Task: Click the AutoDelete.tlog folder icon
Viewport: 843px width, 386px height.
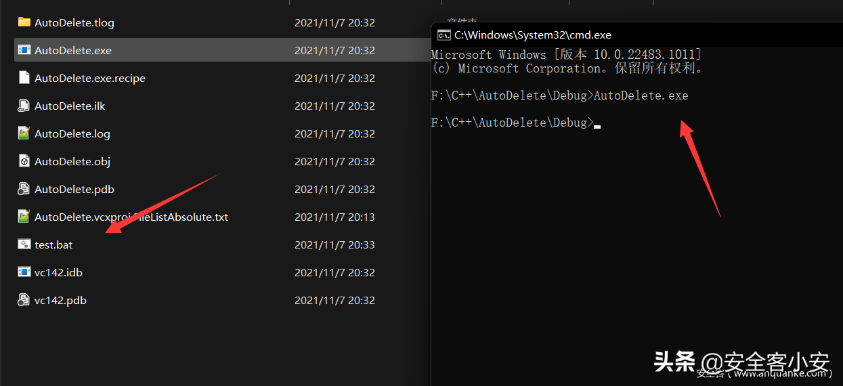Action: (x=24, y=22)
